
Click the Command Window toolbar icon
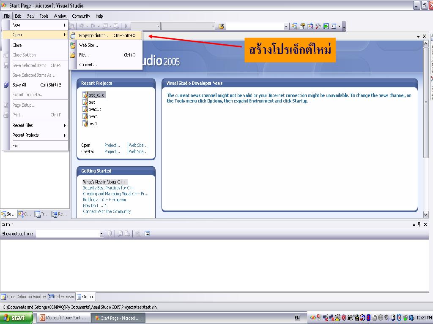[334, 26]
